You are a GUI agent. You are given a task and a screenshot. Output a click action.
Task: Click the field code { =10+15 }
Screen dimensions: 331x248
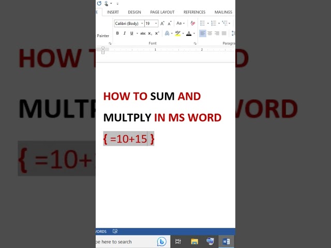tap(129, 139)
